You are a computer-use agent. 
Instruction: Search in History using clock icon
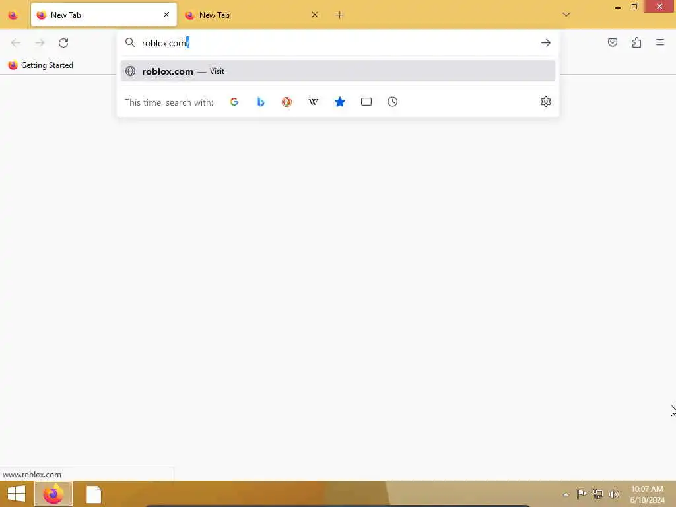coord(392,102)
